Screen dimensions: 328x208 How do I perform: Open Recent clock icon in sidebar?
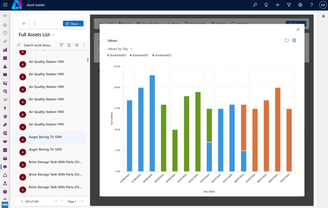click(5, 33)
